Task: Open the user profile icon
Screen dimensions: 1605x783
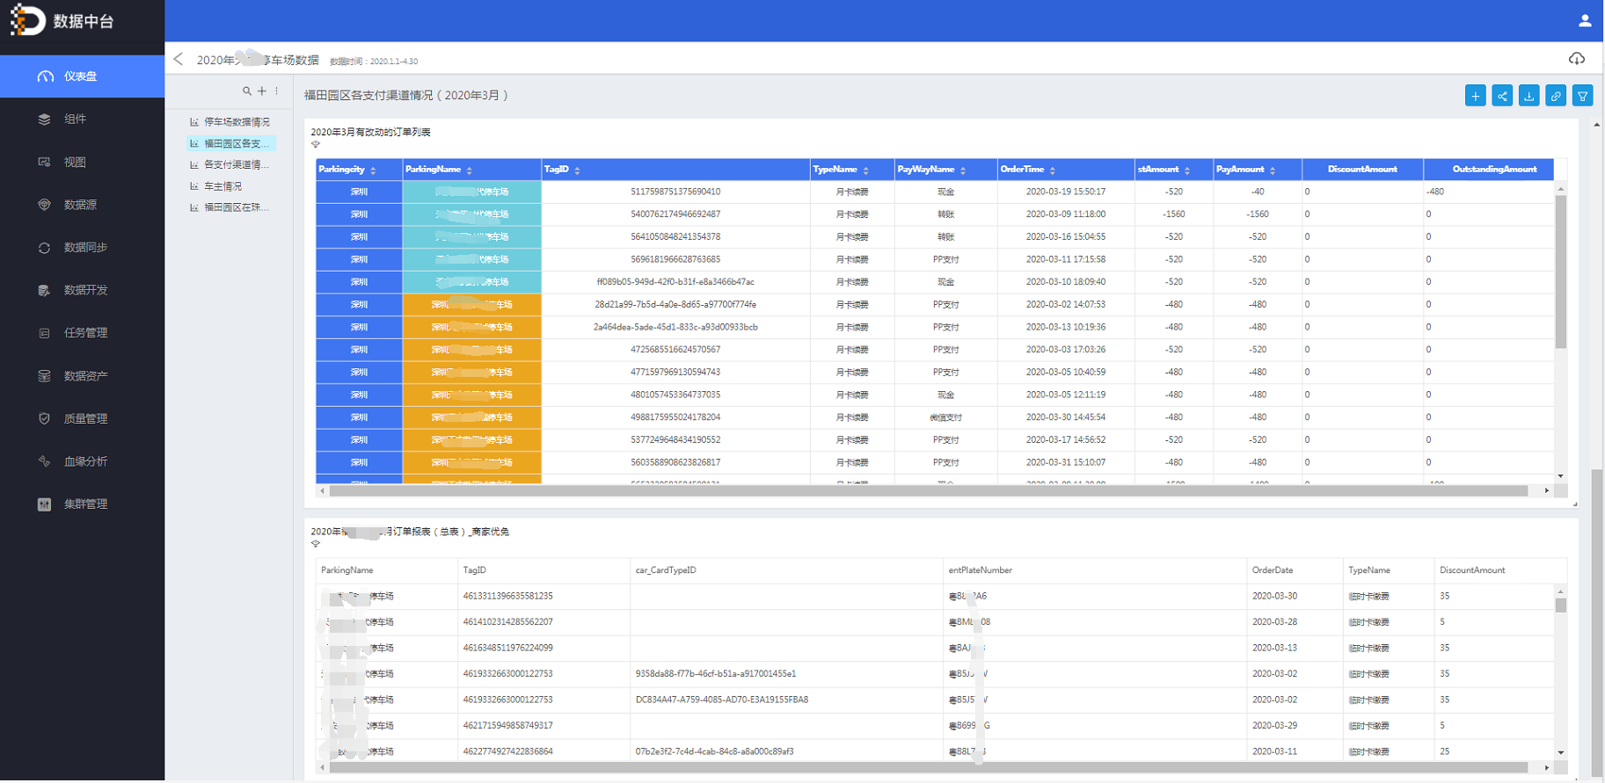Action: [1585, 20]
